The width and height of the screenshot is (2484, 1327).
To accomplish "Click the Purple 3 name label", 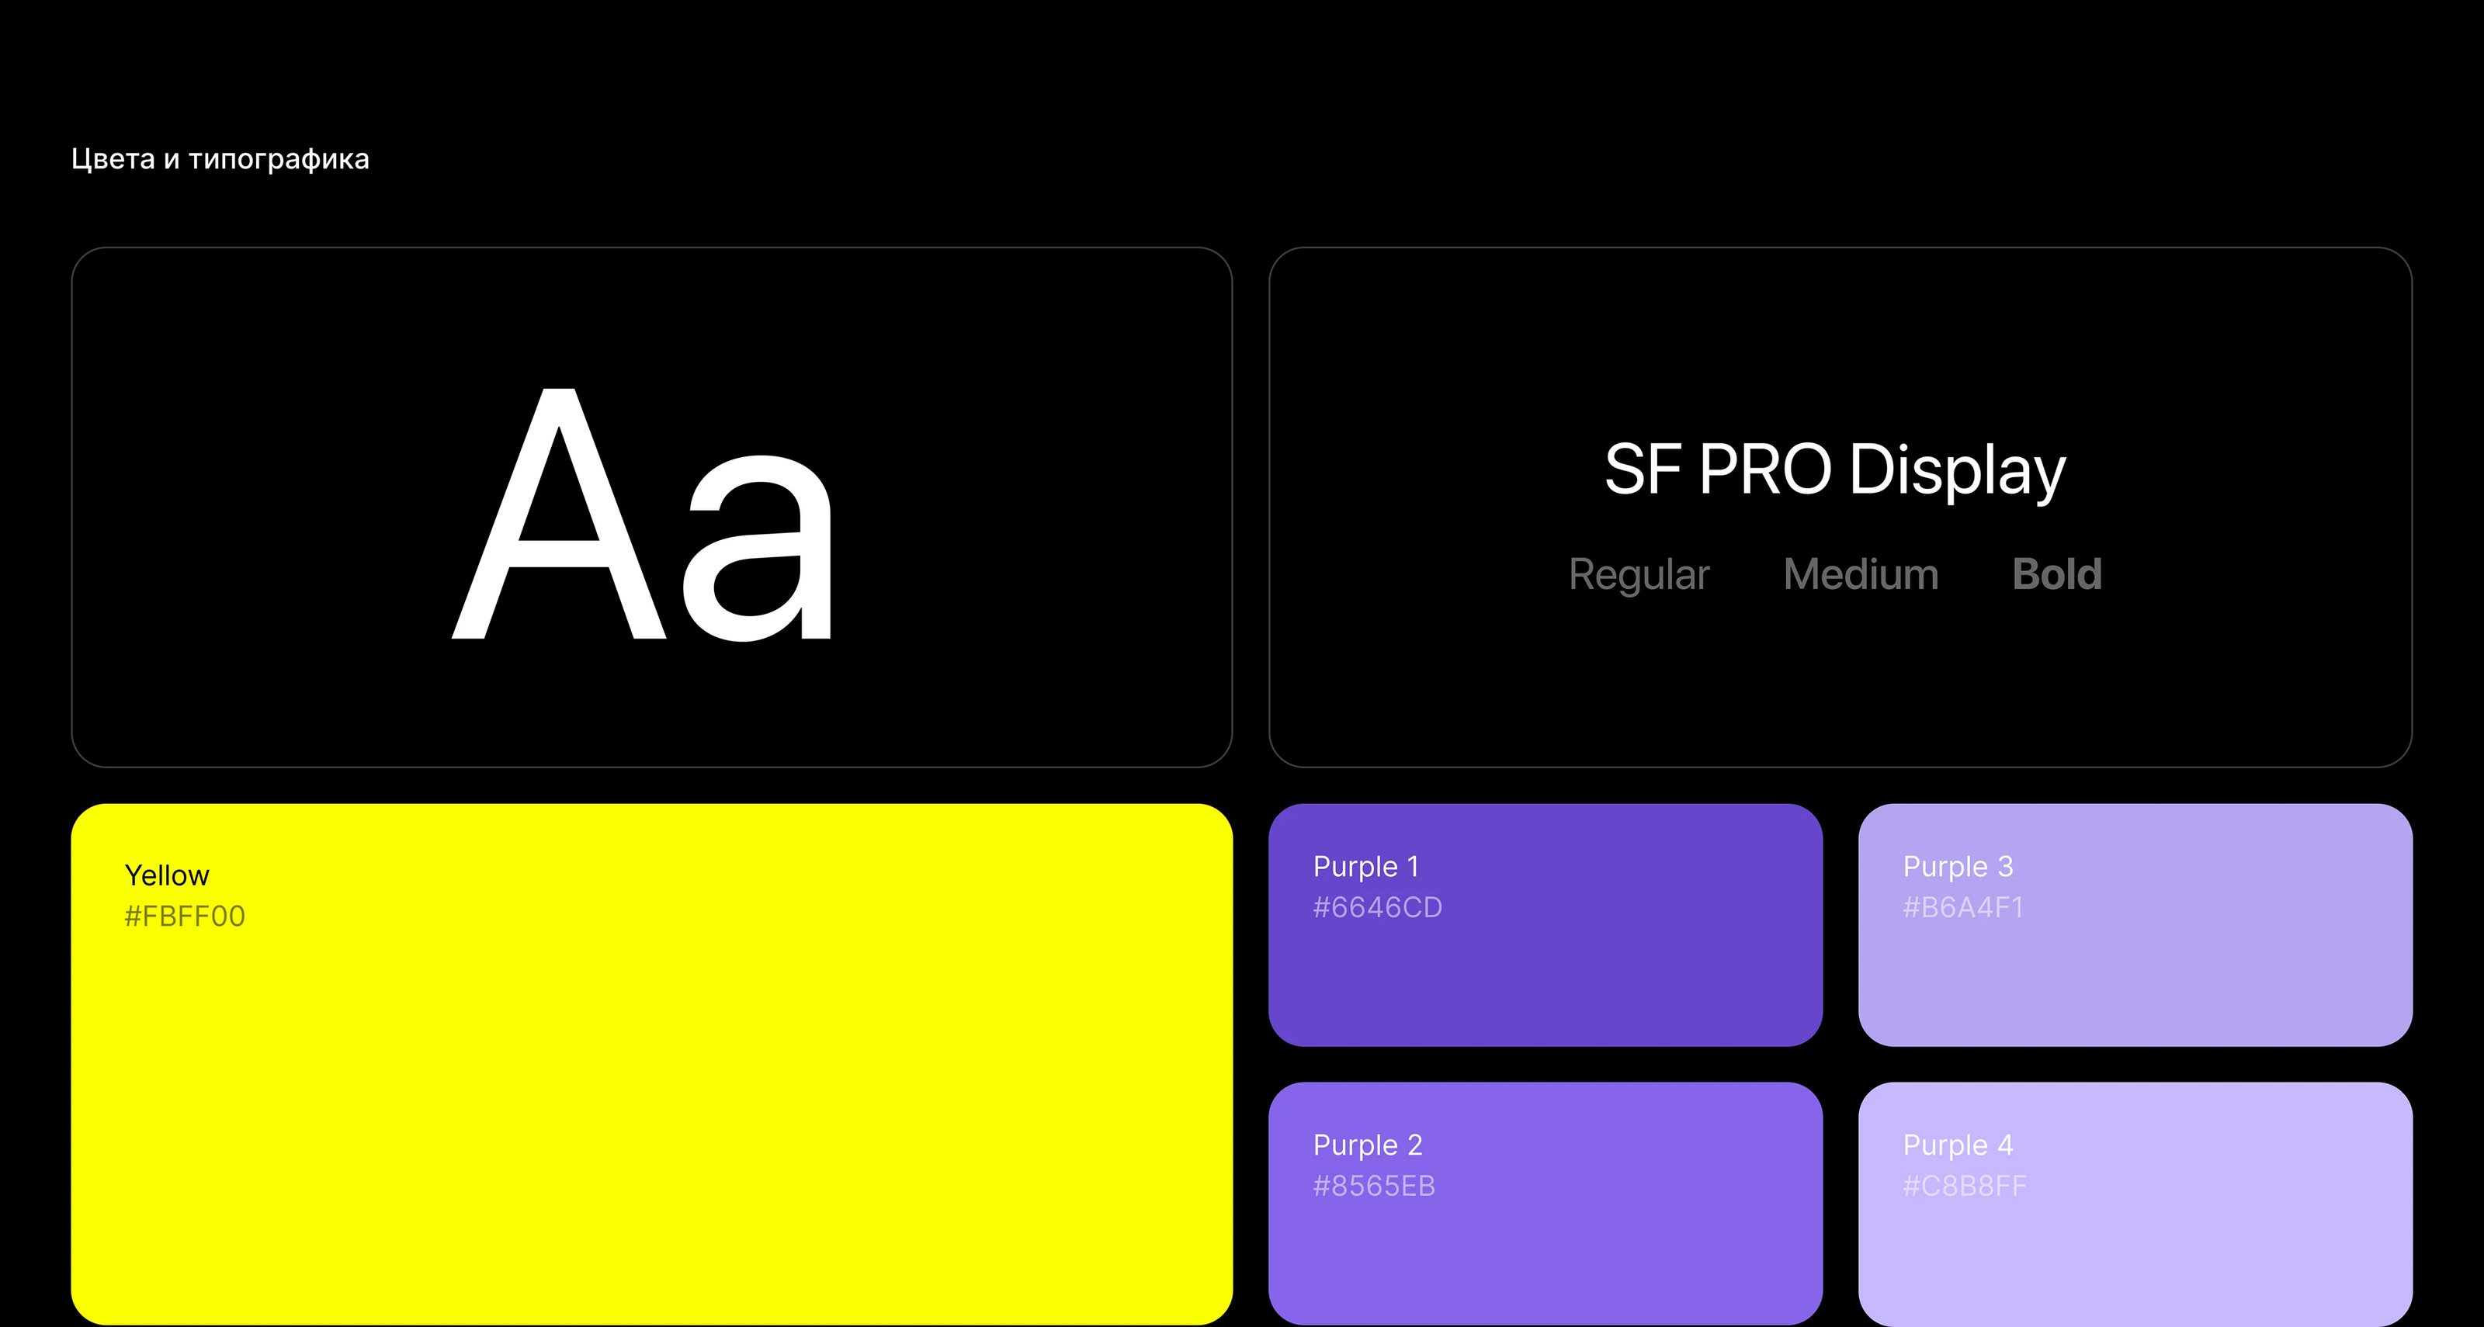I will click(1958, 866).
